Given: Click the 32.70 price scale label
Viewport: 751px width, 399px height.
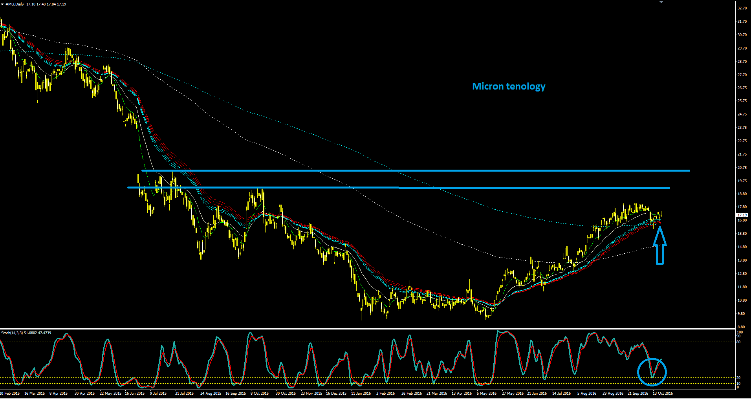Looking at the screenshot, I should pos(742,8).
